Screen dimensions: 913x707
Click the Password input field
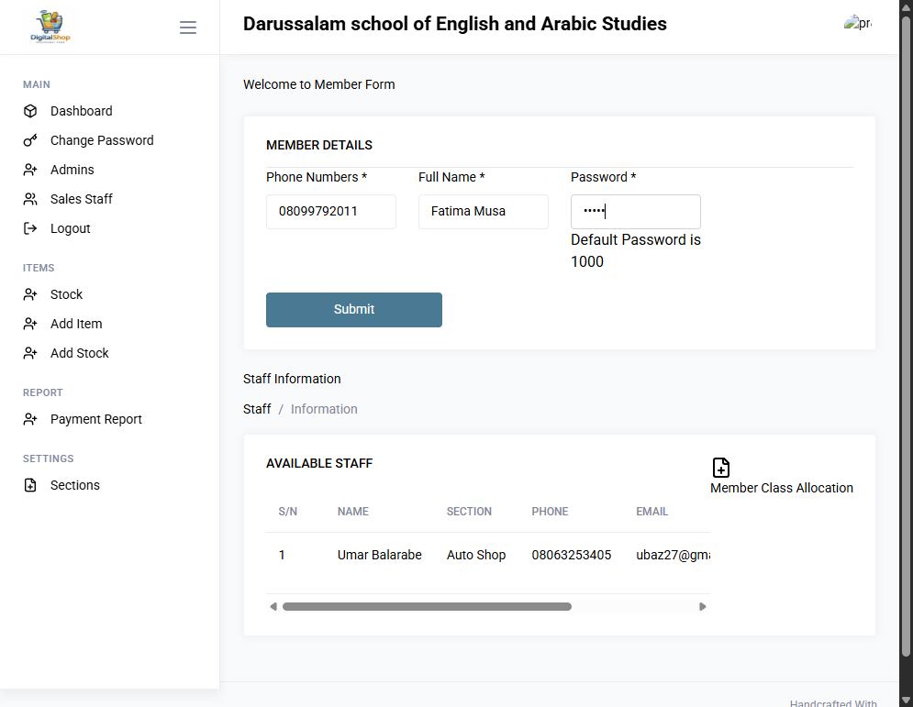pyautogui.click(x=635, y=212)
